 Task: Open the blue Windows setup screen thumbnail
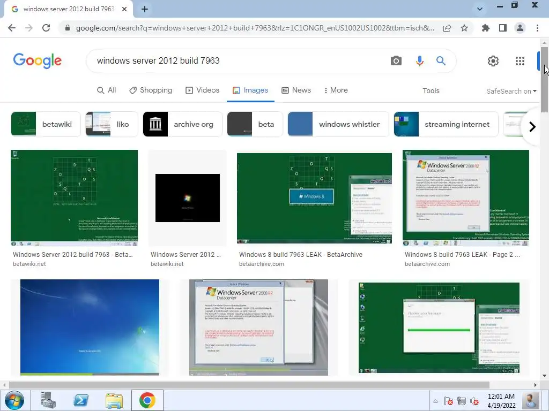[x=90, y=328]
